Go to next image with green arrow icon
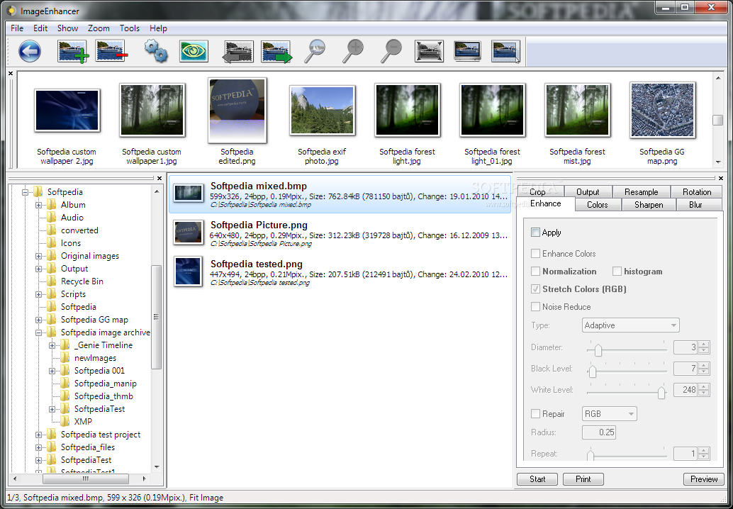 coord(276,52)
